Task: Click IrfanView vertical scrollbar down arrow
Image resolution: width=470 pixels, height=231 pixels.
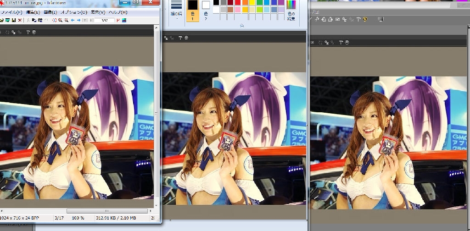Action: [x=157, y=206]
